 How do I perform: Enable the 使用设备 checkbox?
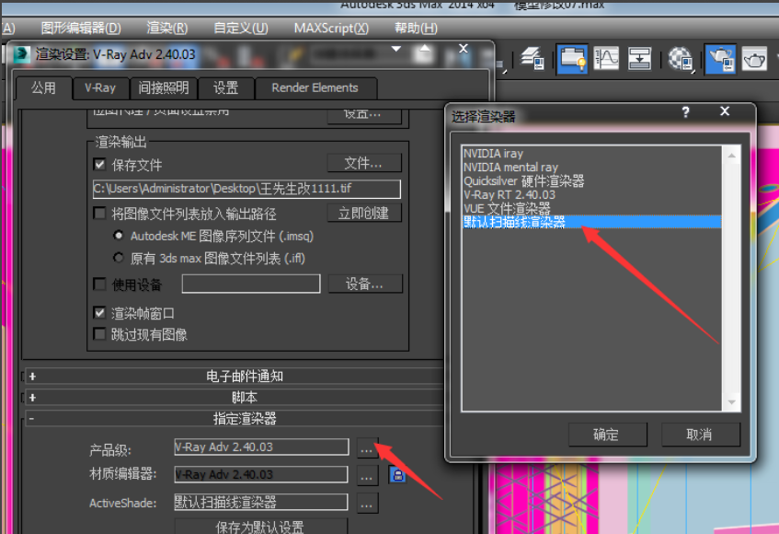pos(100,284)
